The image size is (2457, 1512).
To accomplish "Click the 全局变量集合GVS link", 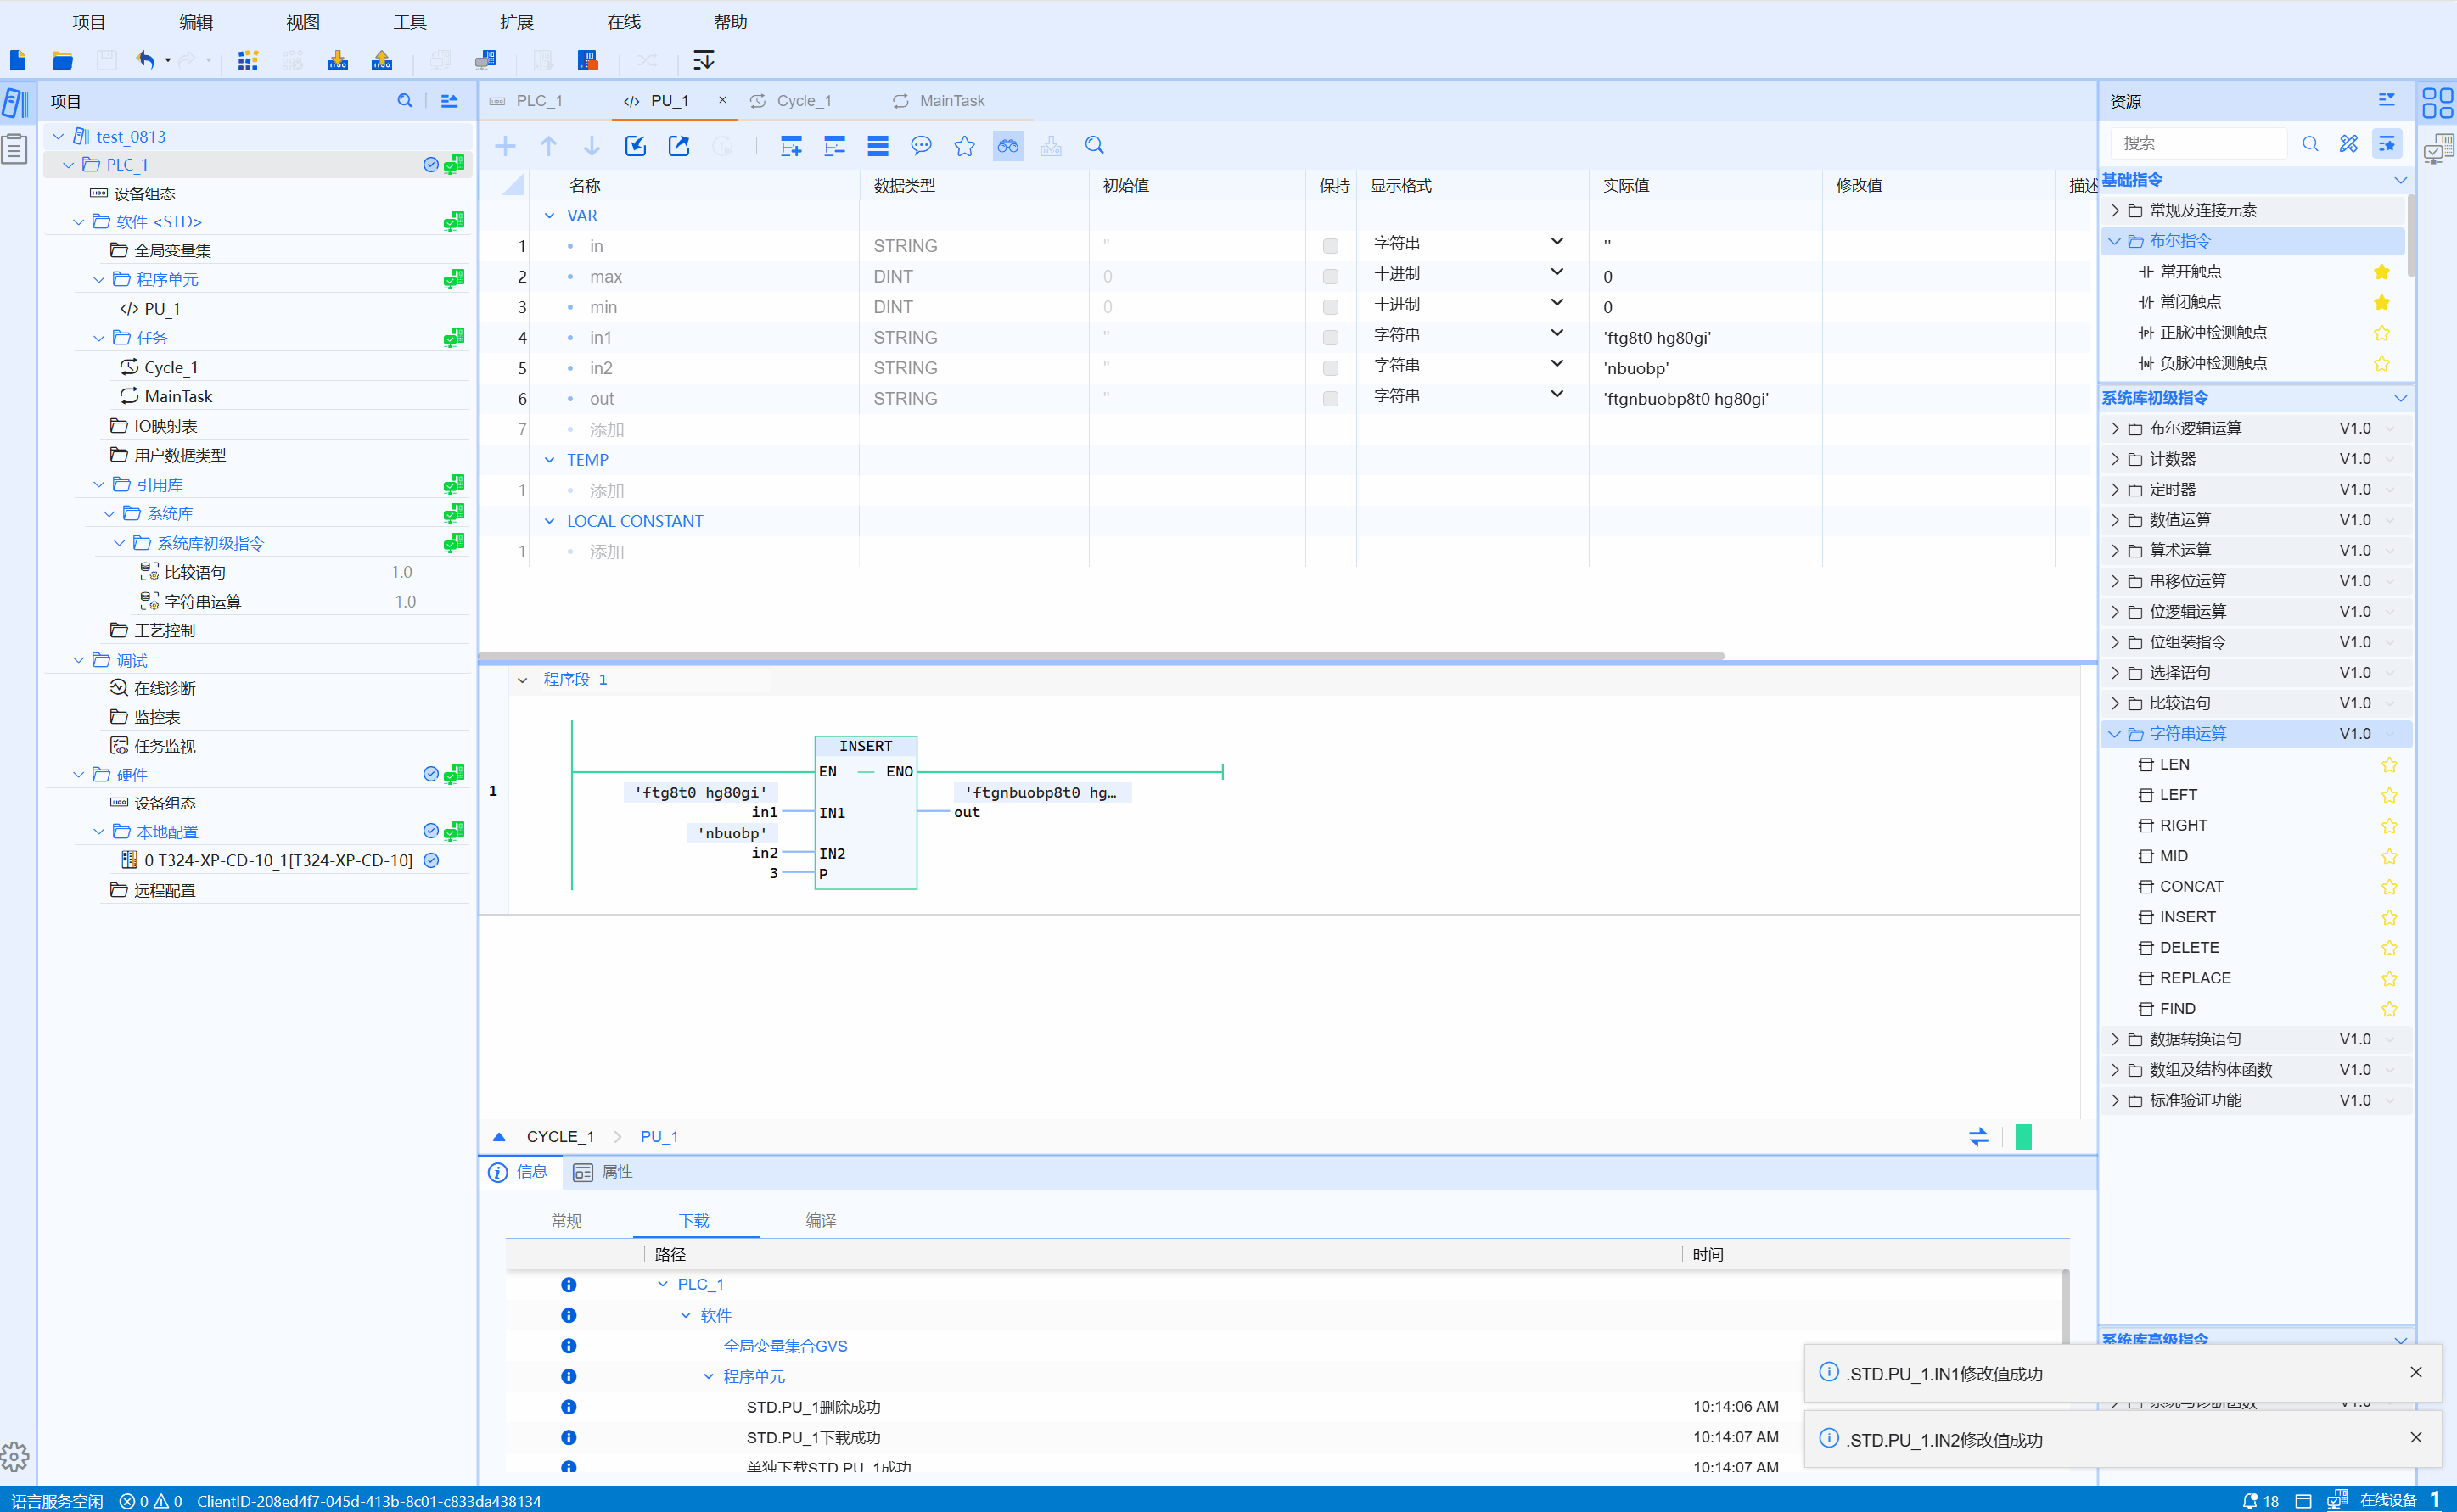I will [x=785, y=1346].
